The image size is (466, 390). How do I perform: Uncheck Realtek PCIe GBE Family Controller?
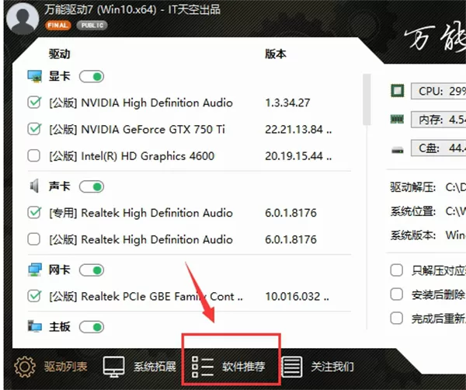(34, 296)
